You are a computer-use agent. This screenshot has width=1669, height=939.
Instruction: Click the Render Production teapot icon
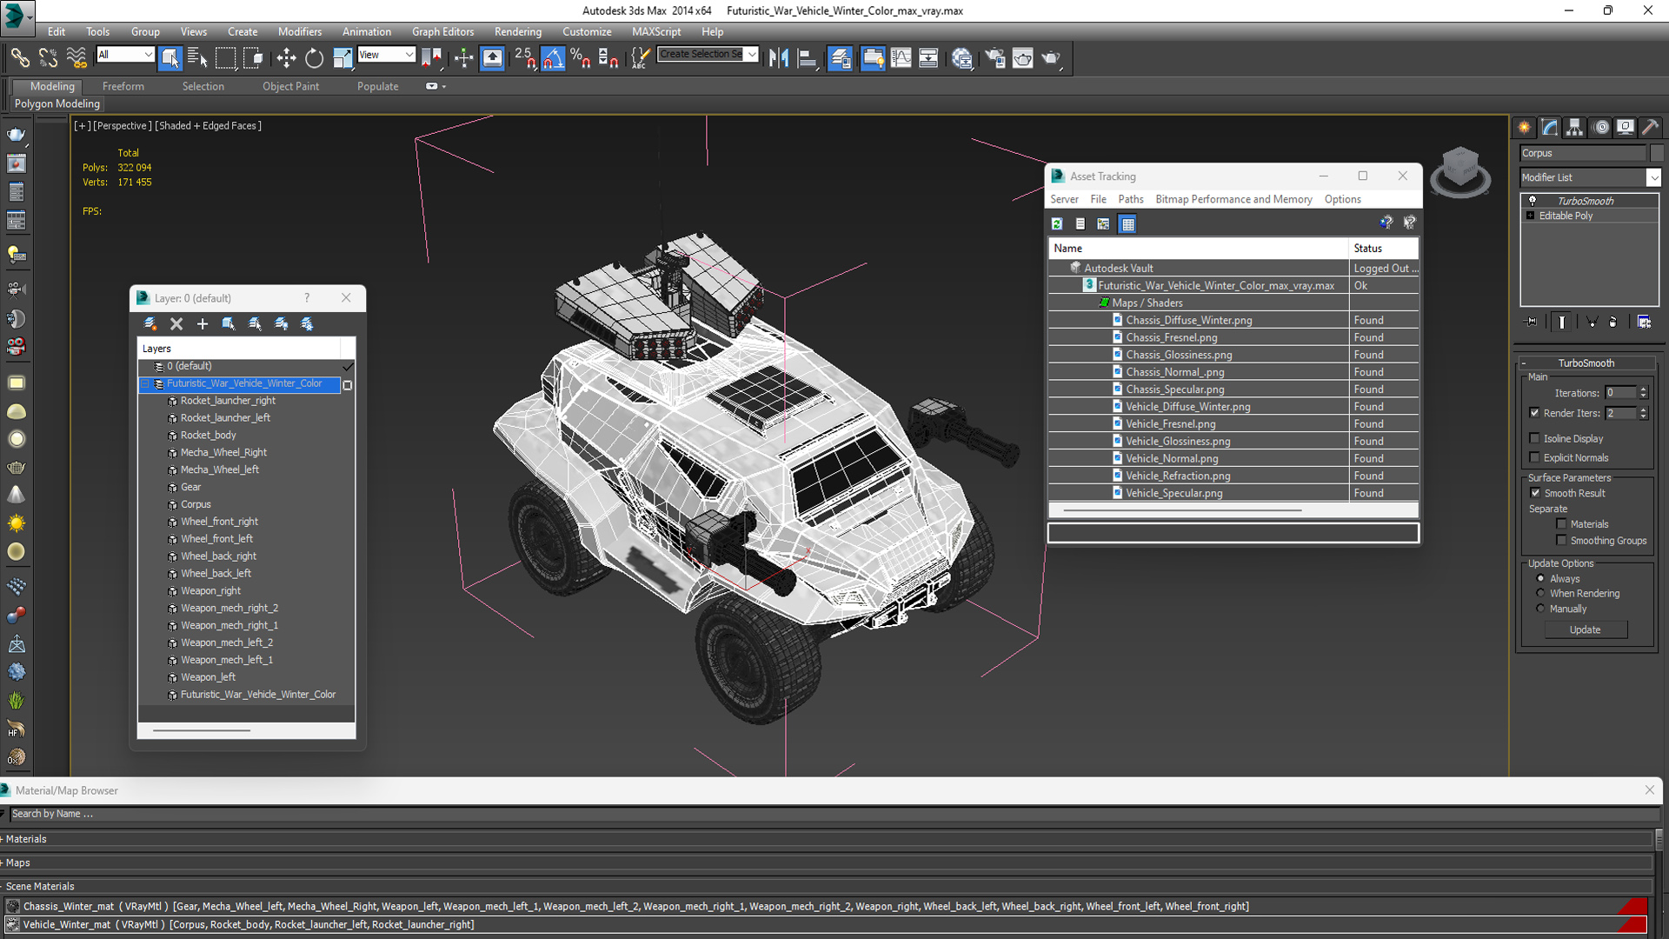pyautogui.click(x=1051, y=58)
